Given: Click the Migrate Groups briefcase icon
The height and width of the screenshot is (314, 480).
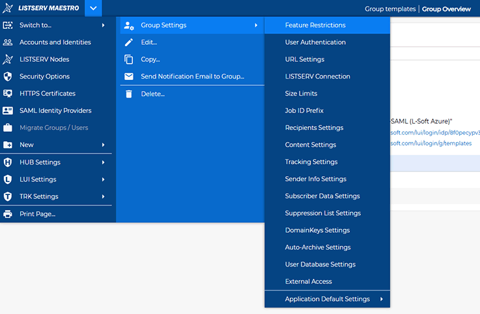Looking at the screenshot, I should [8, 127].
